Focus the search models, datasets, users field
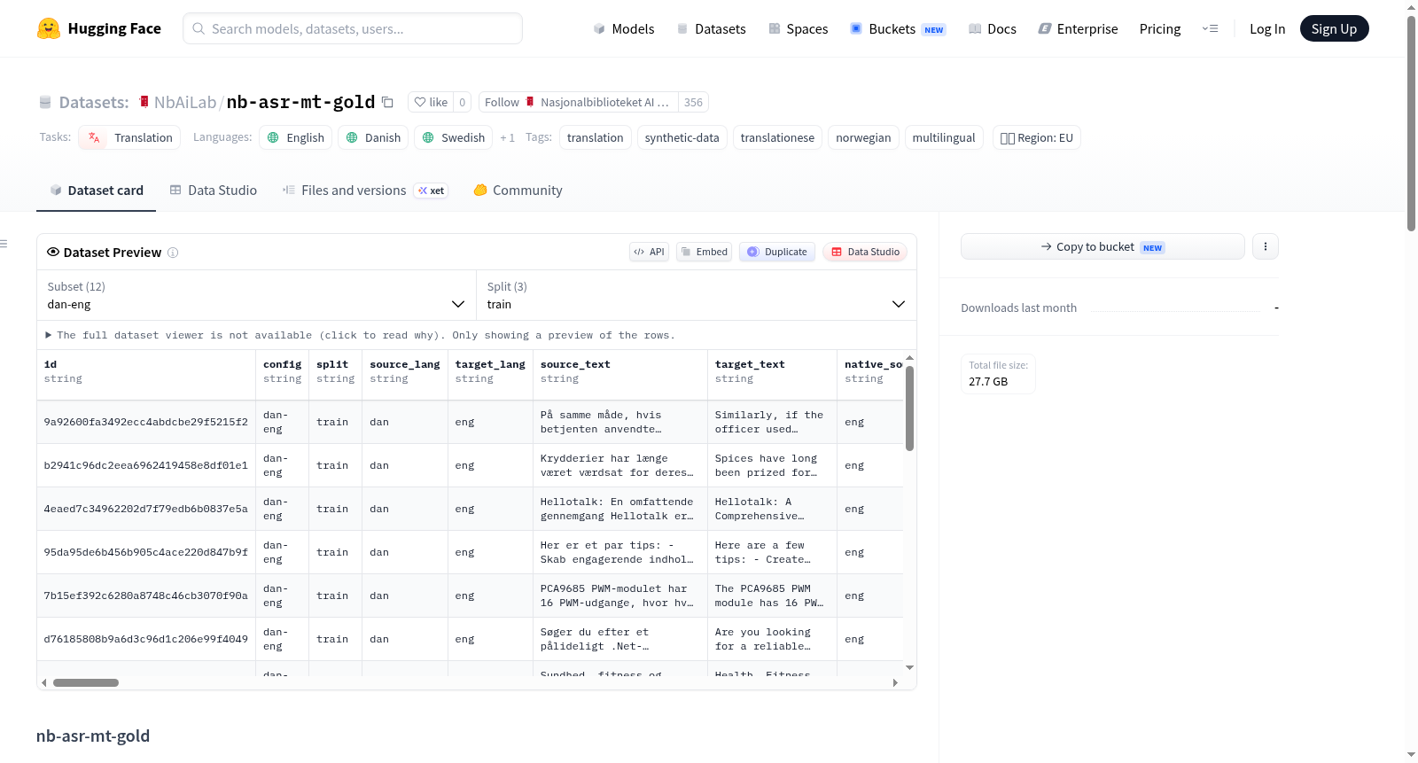 pos(353,28)
